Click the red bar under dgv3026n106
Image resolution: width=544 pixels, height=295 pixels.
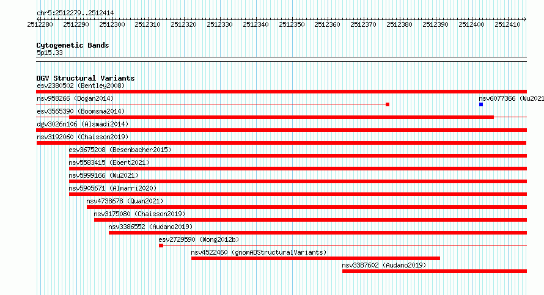click(281, 130)
